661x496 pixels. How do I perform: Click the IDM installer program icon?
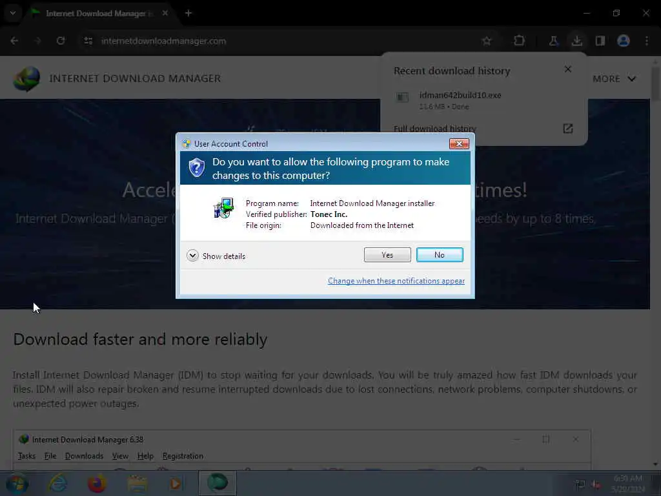pos(223,208)
